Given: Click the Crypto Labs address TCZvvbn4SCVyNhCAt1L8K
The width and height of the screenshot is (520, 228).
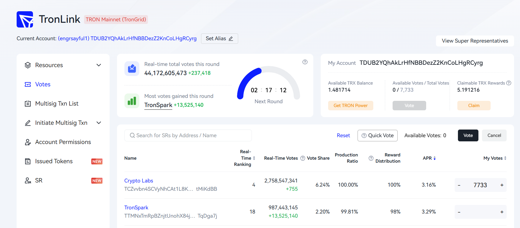Looking at the screenshot, I should pos(171,189).
